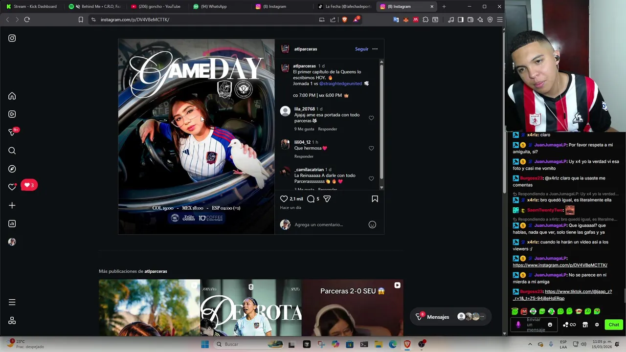The width and height of the screenshot is (626, 352).
Task: Open the dashboard chart icon in sidebar
Action: 12,224
